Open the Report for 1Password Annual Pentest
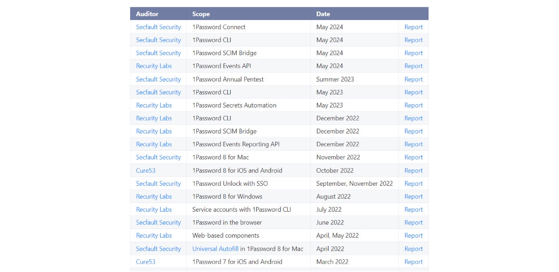 pyautogui.click(x=413, y=79)
